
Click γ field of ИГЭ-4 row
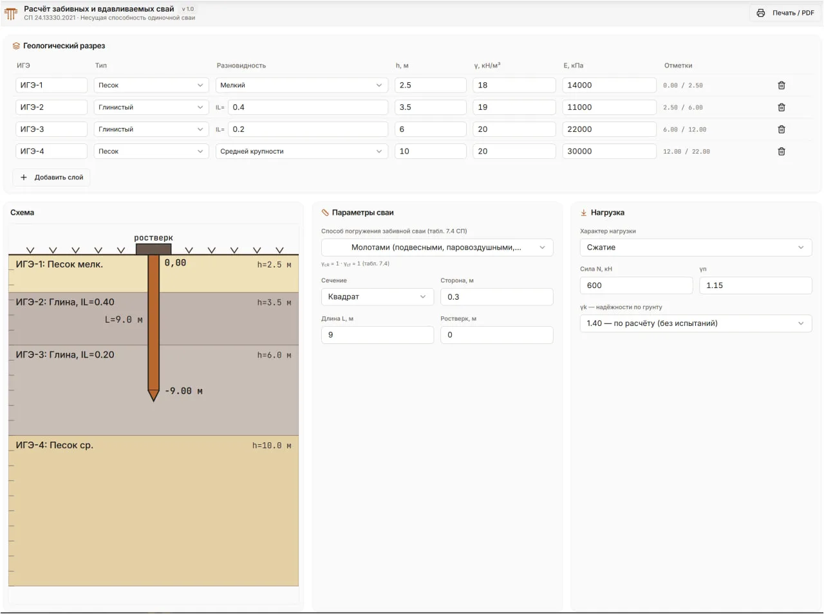pyautogui.click(x=514, y=151)
